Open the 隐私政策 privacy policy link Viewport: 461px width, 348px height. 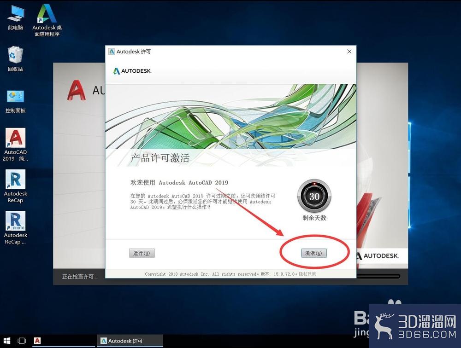[x=307, y=274]
